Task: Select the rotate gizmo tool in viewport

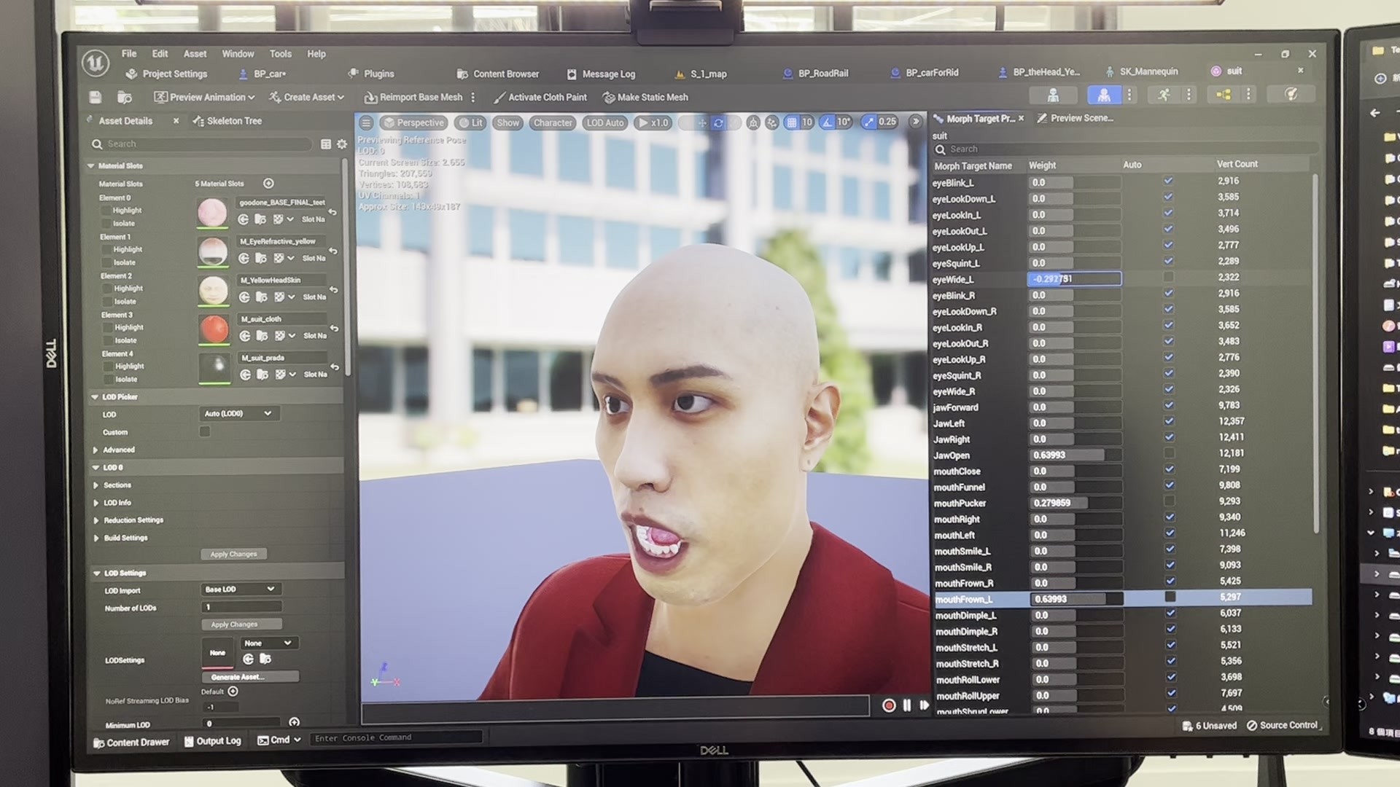Action: point(718,122)
